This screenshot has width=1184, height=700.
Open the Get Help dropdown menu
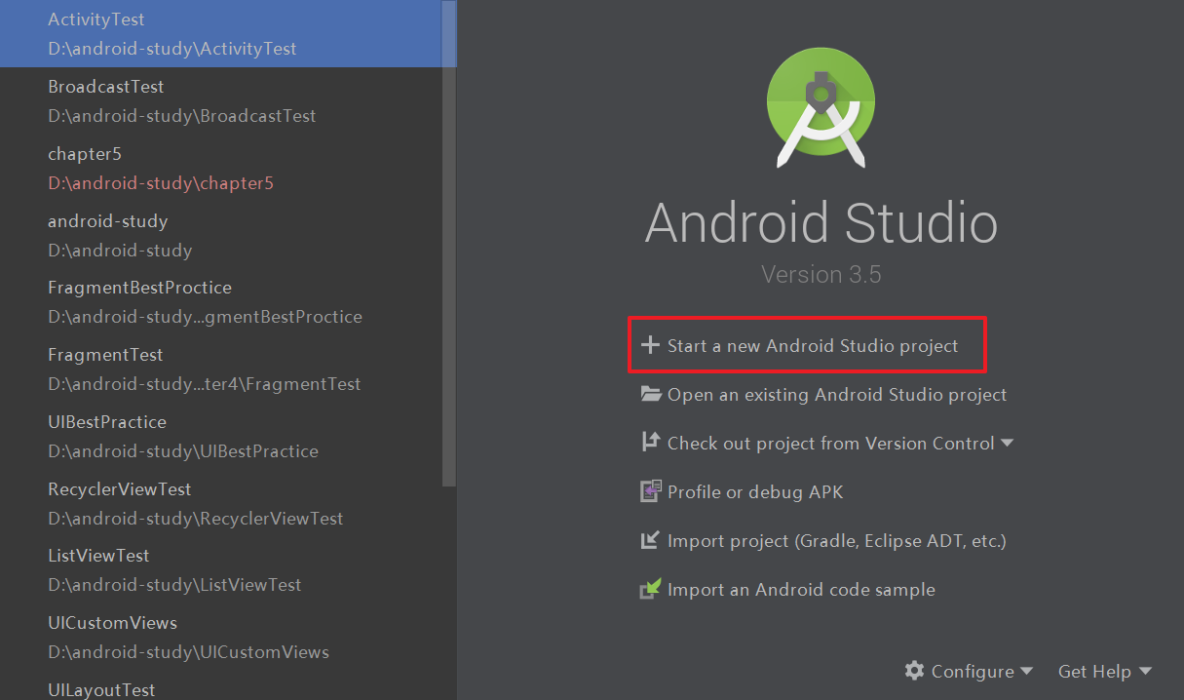point(1105,672)
